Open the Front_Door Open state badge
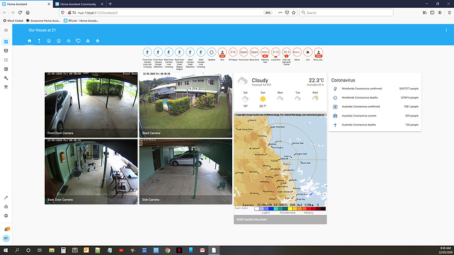This screenshot has height=255, width=454. click(x=243, y=53)
